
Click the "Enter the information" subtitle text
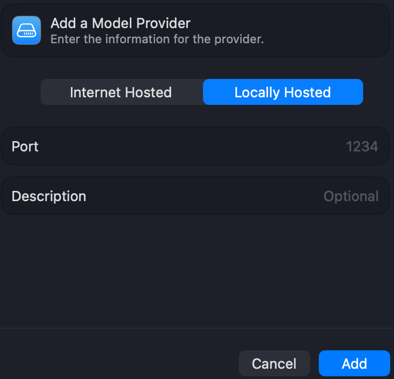(x=157, y=39)
